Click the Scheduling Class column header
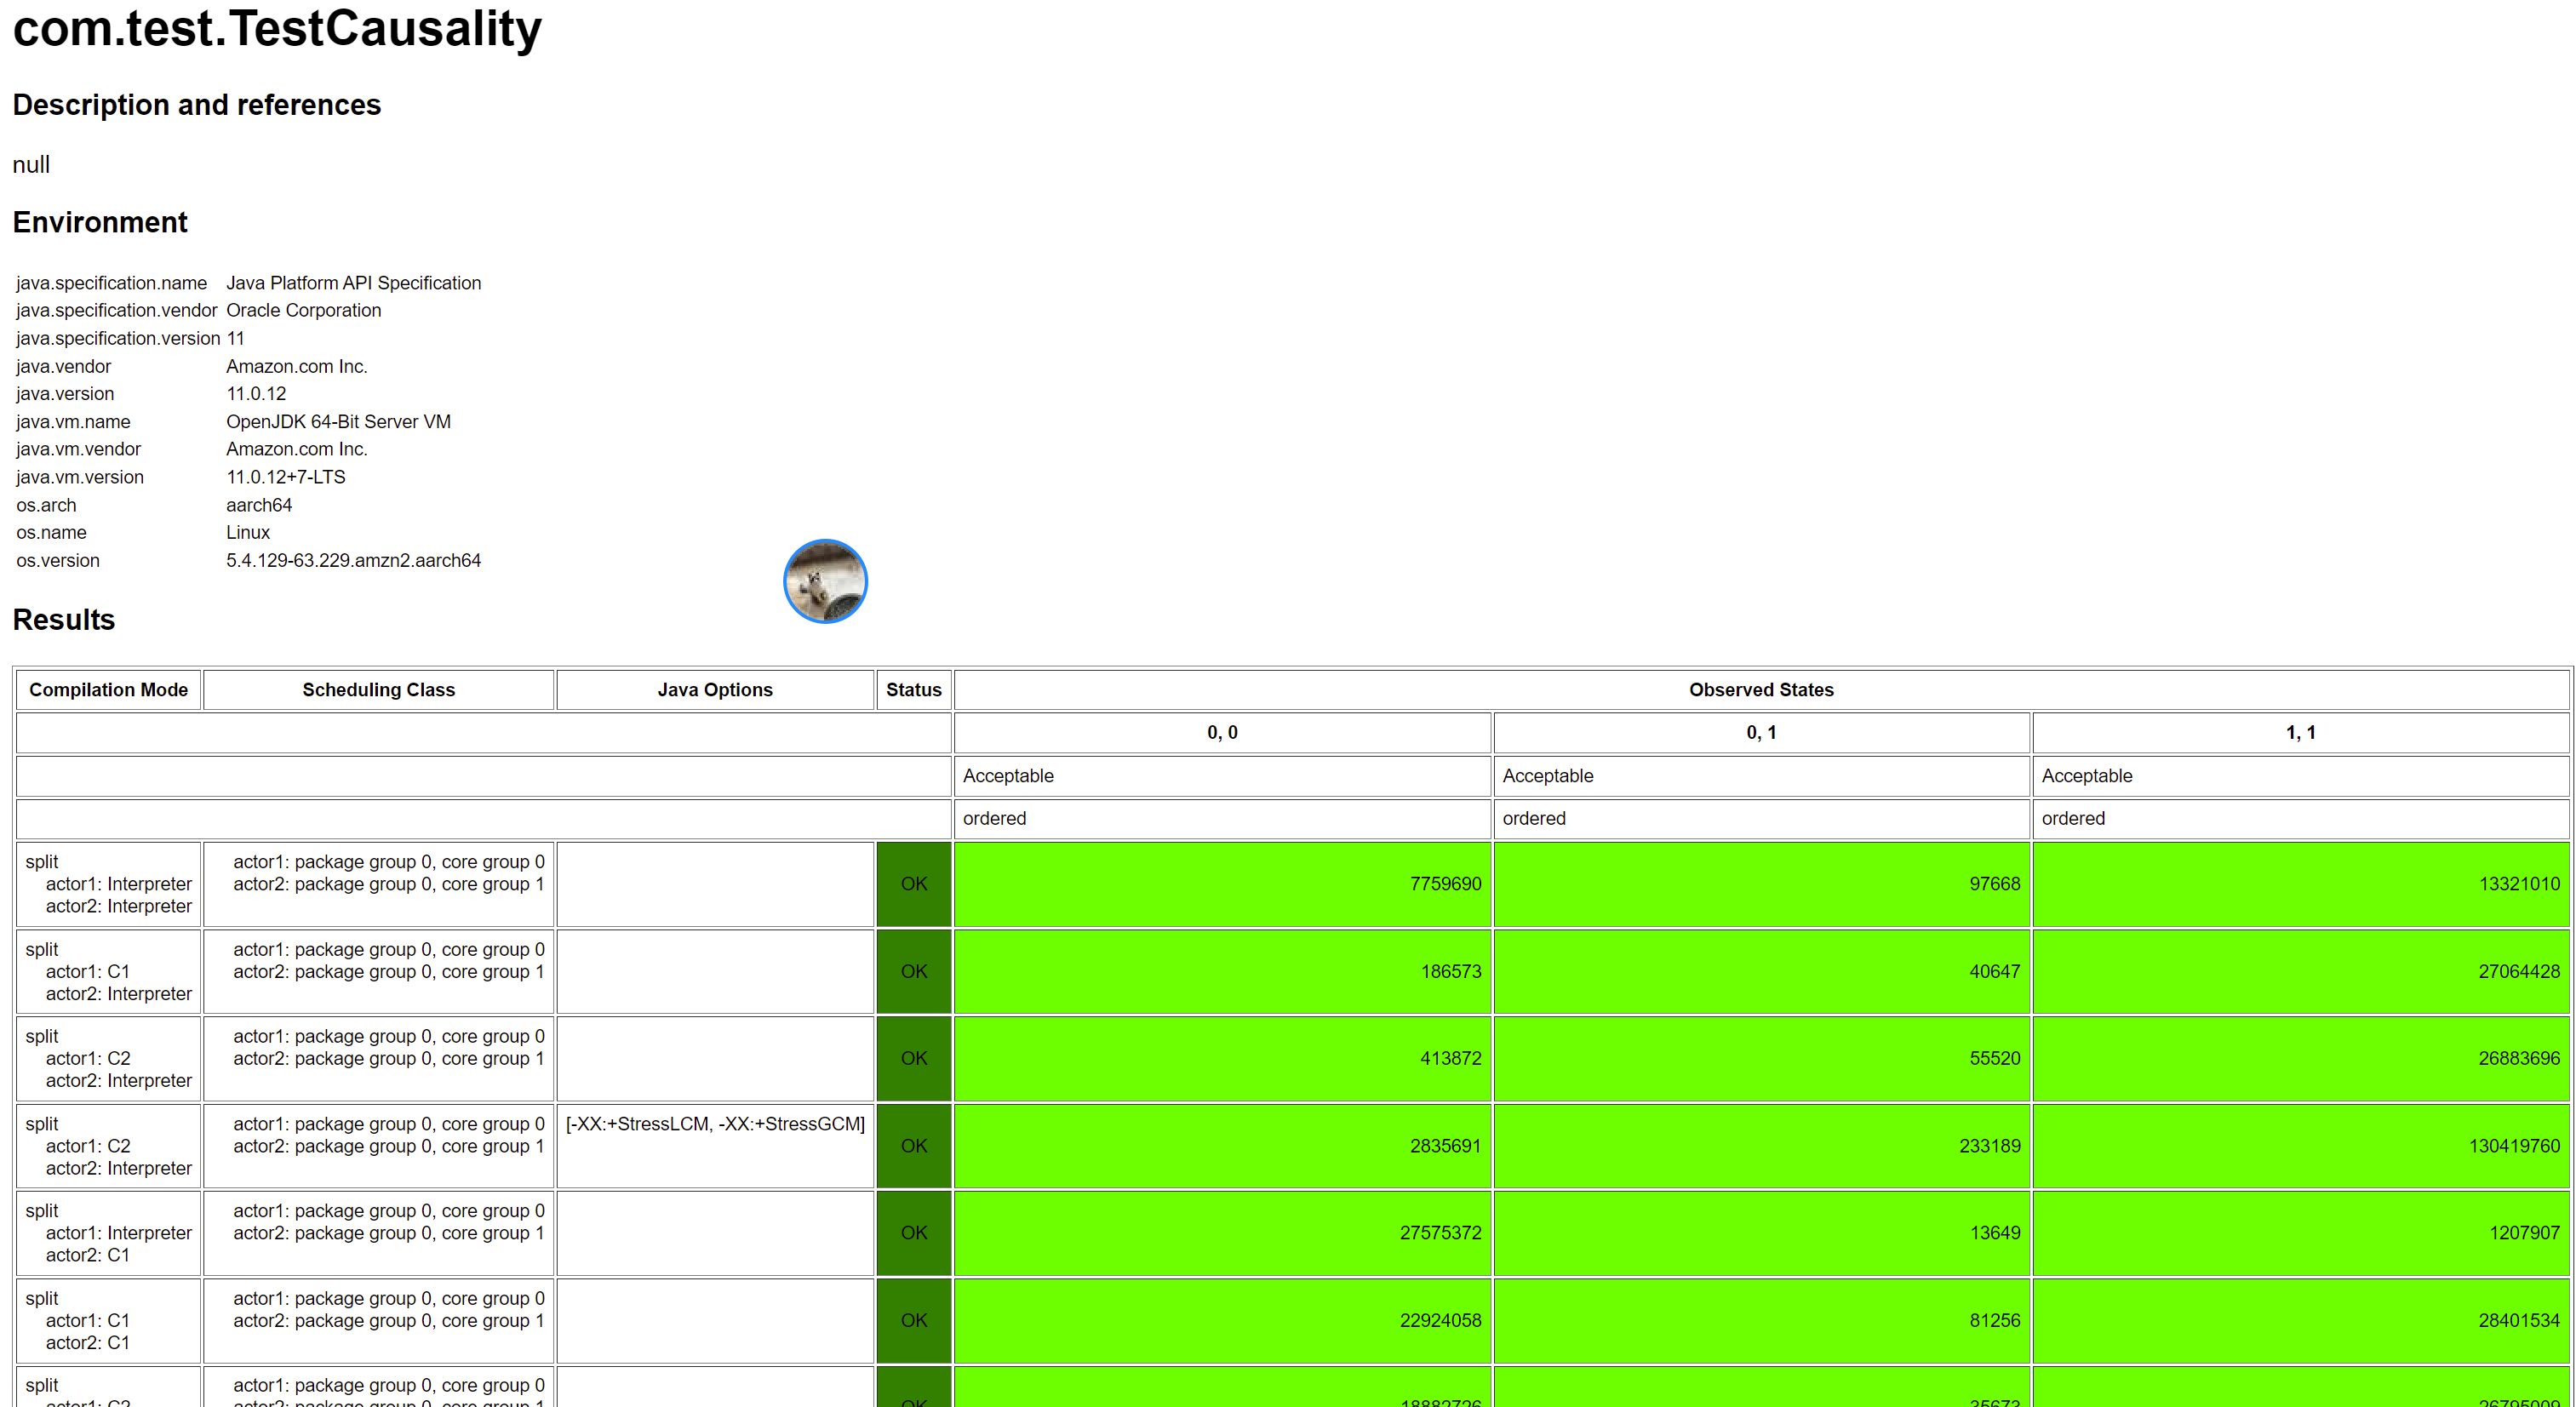The image size is (2576, 1407). pyautogui.click(x=378, y=690)
